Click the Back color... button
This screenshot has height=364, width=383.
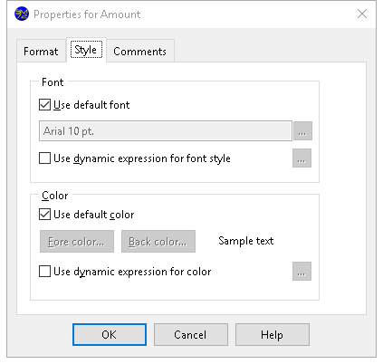[x=158, y=242]
